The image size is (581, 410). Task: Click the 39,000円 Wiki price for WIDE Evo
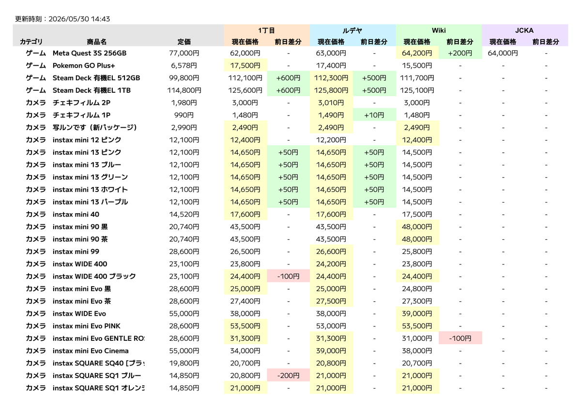click(417, 313)
